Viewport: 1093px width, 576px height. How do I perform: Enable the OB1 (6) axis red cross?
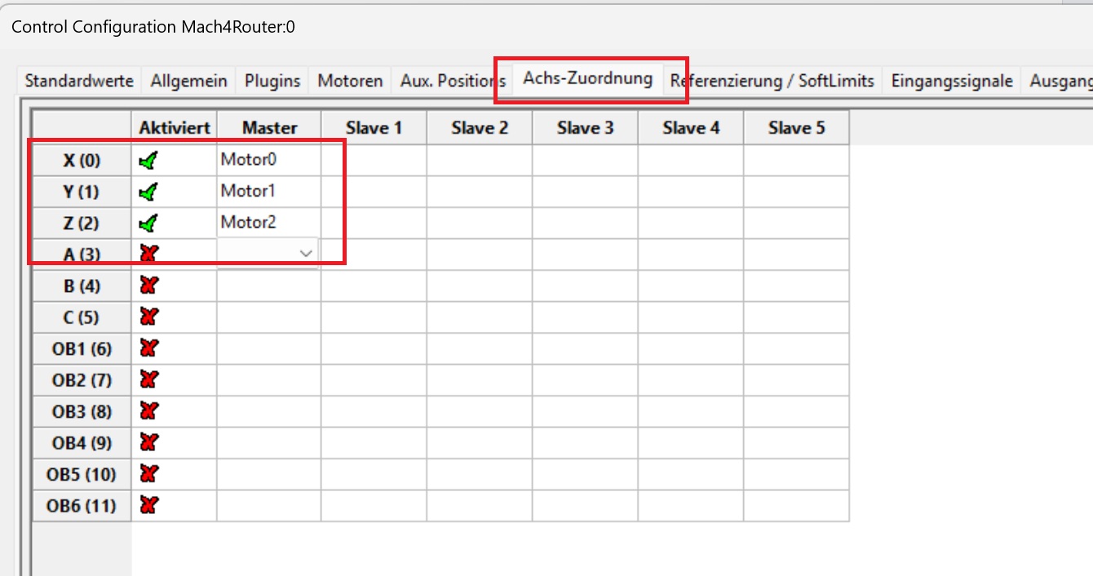click(x=148, y=348)
